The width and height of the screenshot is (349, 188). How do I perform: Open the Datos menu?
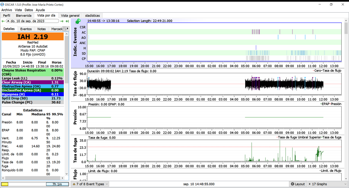point(29,10)
